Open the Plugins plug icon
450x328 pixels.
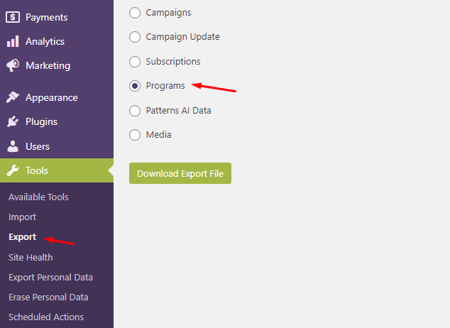13,121
